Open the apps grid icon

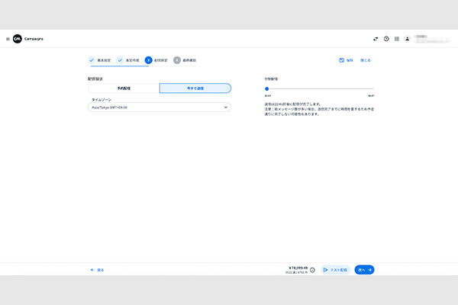coord(397,39)
